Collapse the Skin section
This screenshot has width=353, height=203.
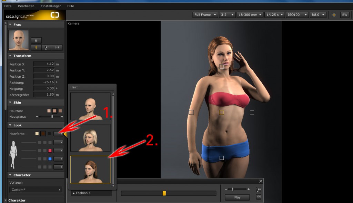(x=10, y=103)
